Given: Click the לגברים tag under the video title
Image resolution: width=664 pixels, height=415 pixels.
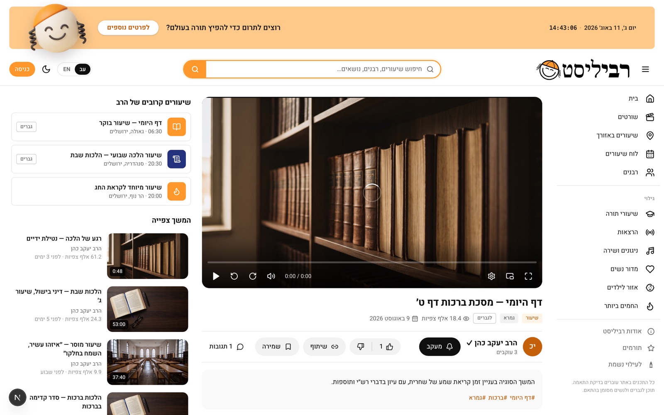Looking at the screenshot, I should [485, 318].
